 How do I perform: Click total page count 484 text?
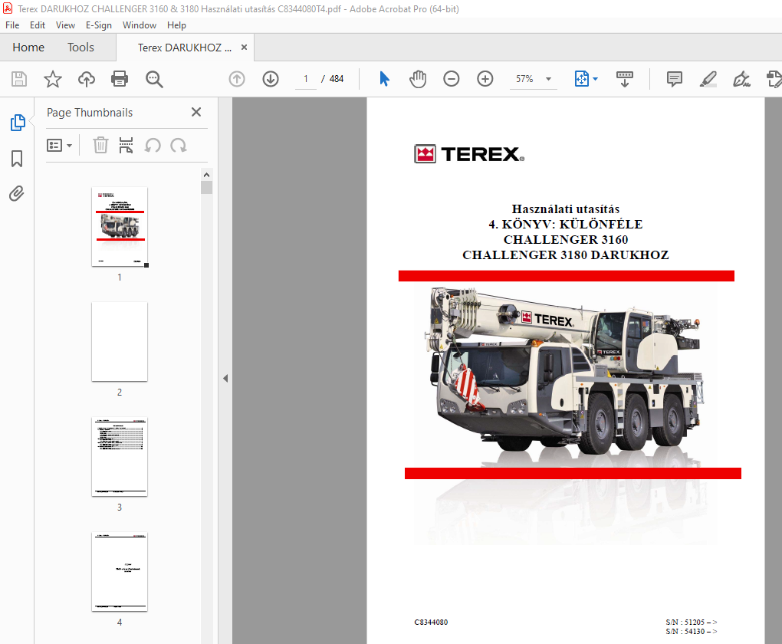(337, 79)
